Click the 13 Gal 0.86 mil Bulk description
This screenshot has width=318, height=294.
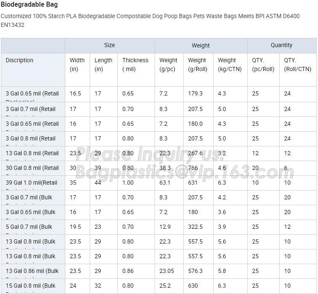pos(32,271)
